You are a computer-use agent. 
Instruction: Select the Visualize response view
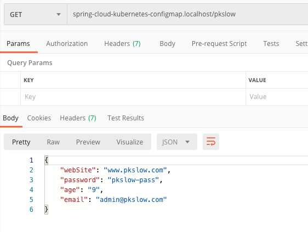point(130,142)
